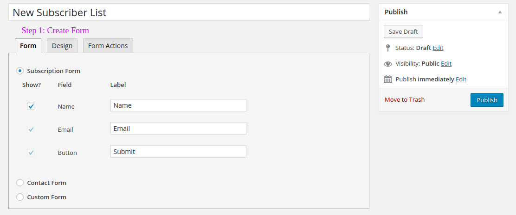Select the Contact Form radio option
The image size is (516, 215).
(x=20, y=183)
